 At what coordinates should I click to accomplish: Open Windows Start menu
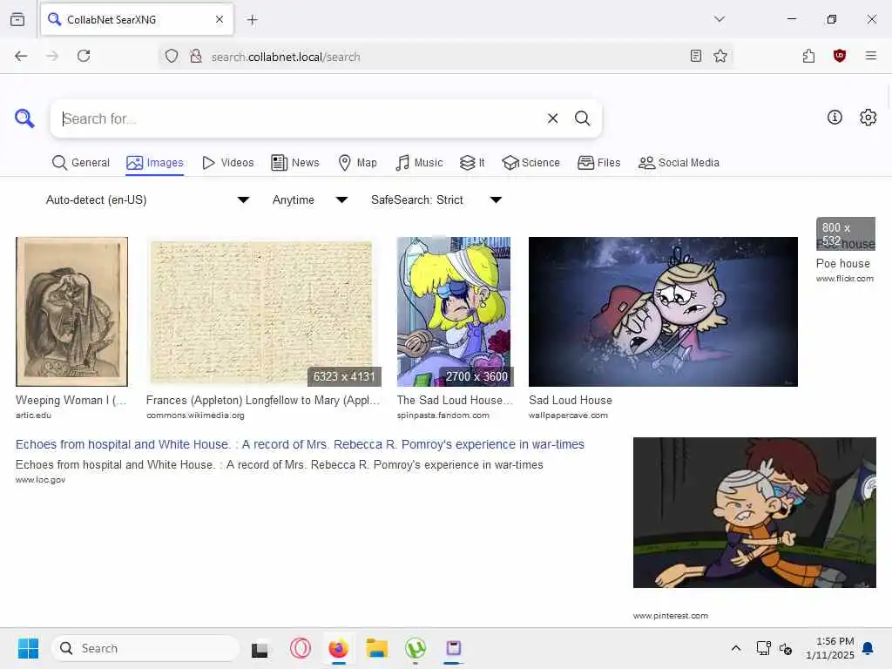(x=28, y=648)
